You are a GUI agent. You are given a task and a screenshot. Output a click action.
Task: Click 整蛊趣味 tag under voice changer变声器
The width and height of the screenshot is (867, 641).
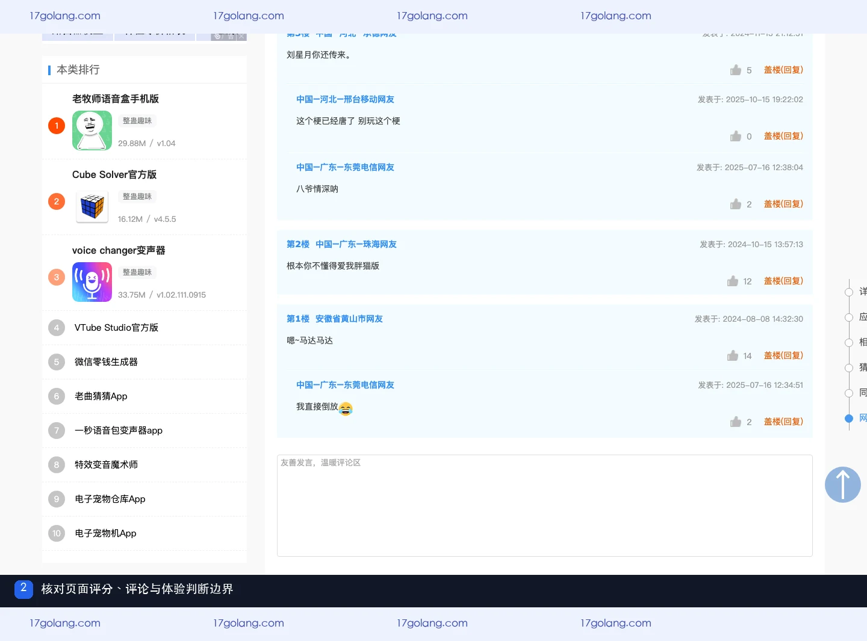click(x=137, y=272)
